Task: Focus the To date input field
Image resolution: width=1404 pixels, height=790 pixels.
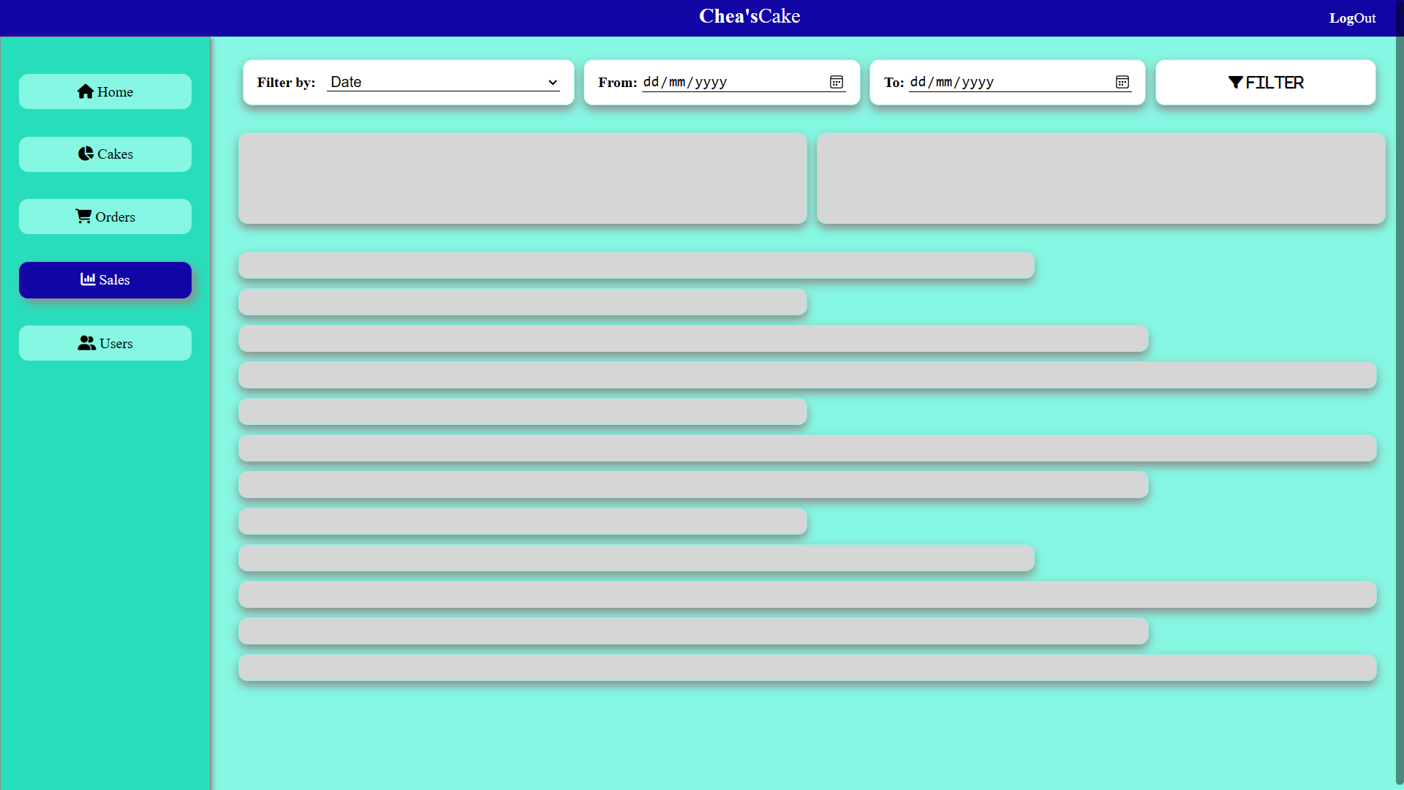Action: point(1020,82)
